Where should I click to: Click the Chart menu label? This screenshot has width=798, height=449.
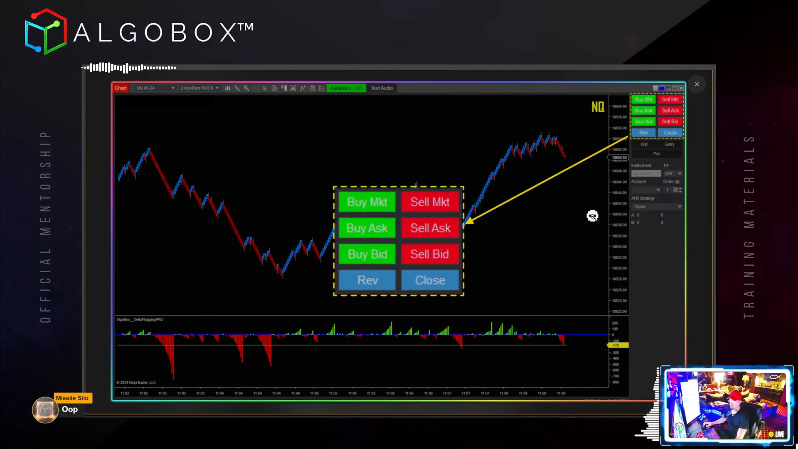121,88
